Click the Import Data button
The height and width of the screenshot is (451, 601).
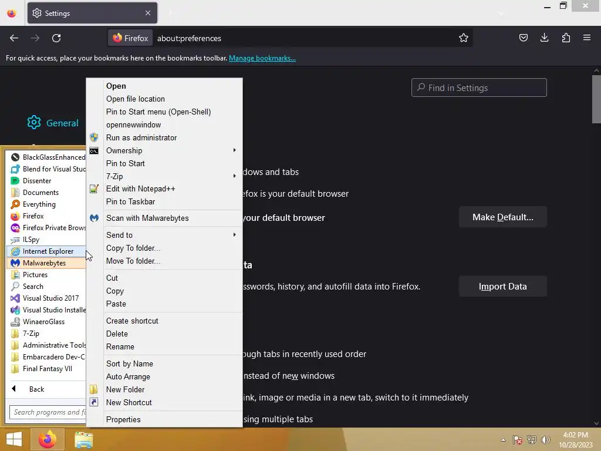point(502,287)
